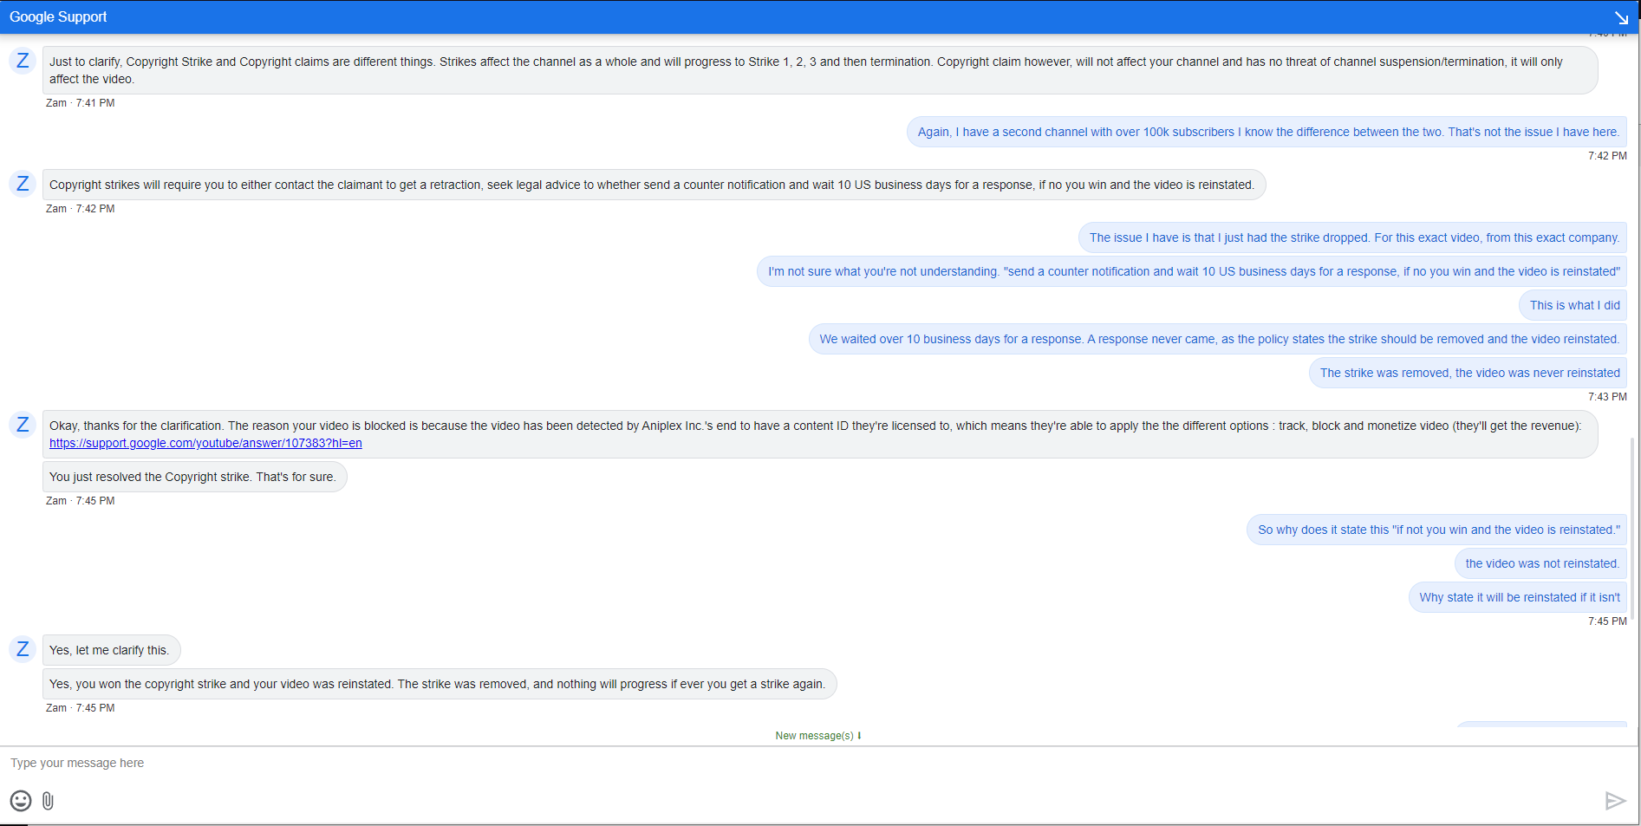Open the emoji picker smiley icon

pos(21,801)
